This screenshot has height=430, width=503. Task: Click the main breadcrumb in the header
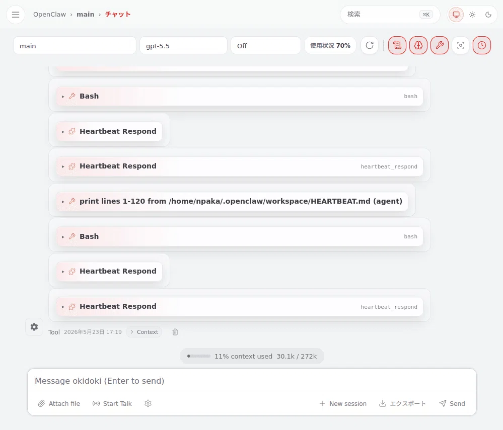click(85, 15)
